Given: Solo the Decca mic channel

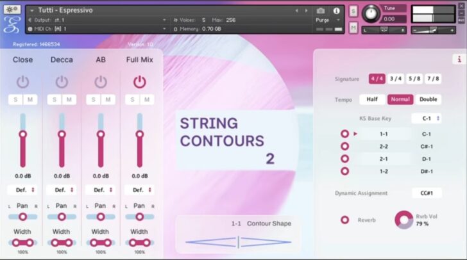Looking at the screenshot, I should pos(55,100).
